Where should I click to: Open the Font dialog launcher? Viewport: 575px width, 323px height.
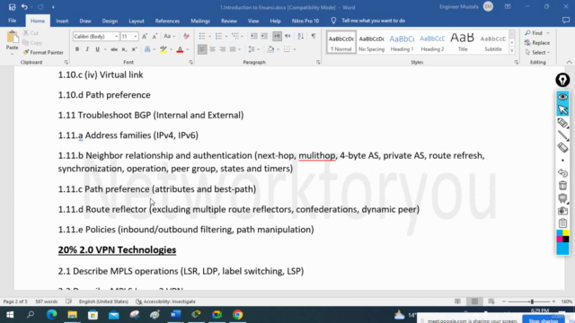[x=190, y=63]
